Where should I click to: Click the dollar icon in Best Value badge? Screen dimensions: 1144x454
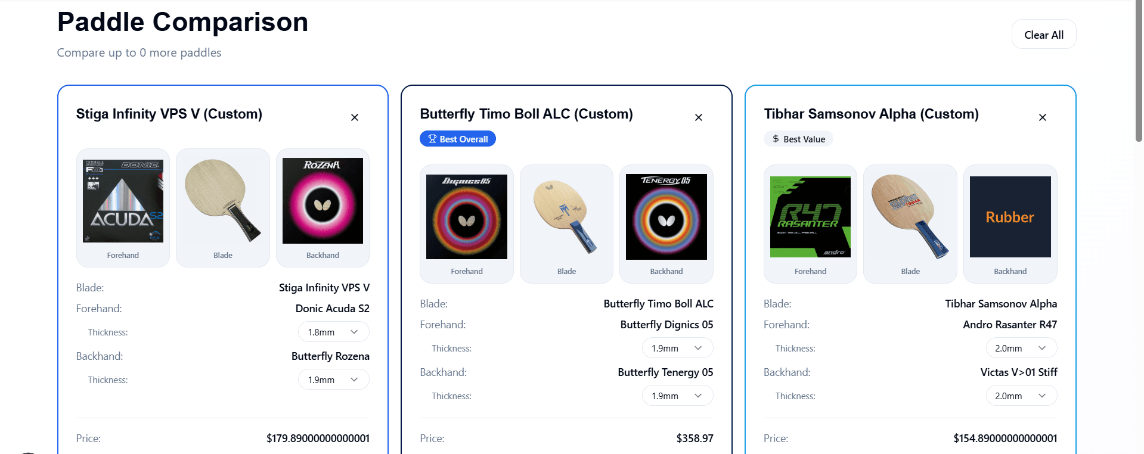click(776, 139)
